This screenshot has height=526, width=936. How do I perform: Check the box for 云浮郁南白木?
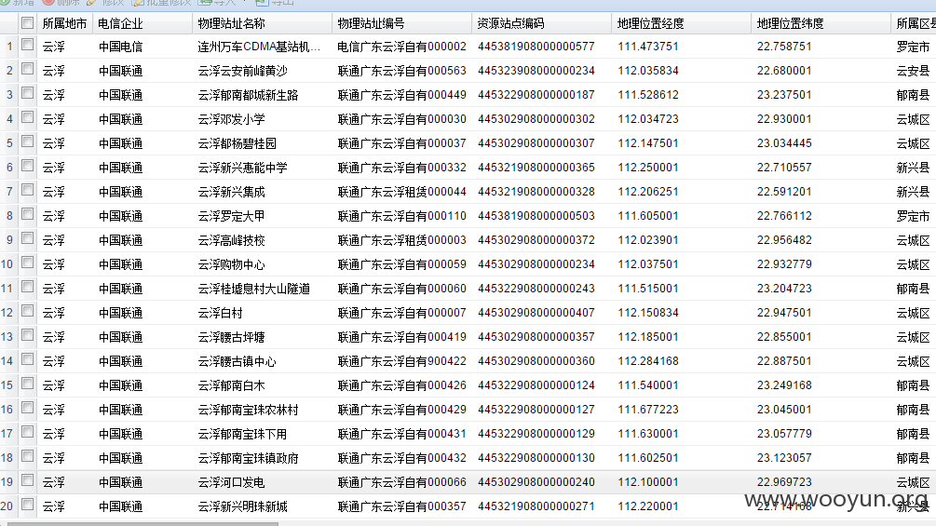point(27,384)
